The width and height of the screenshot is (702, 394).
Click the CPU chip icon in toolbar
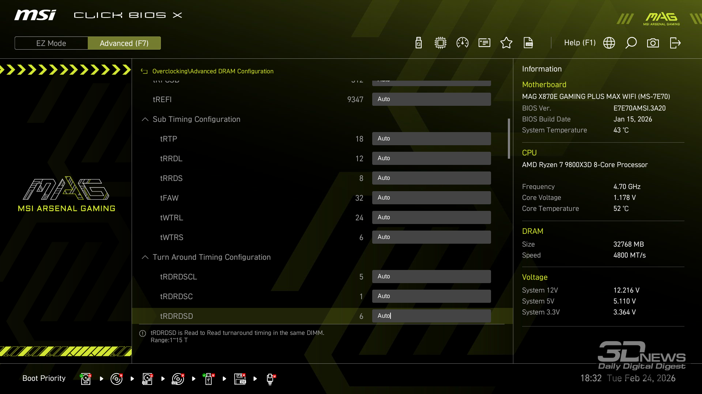[x=441, y=43]
